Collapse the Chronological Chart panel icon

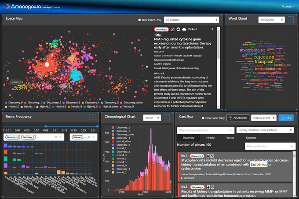click(x=167, y=118)
